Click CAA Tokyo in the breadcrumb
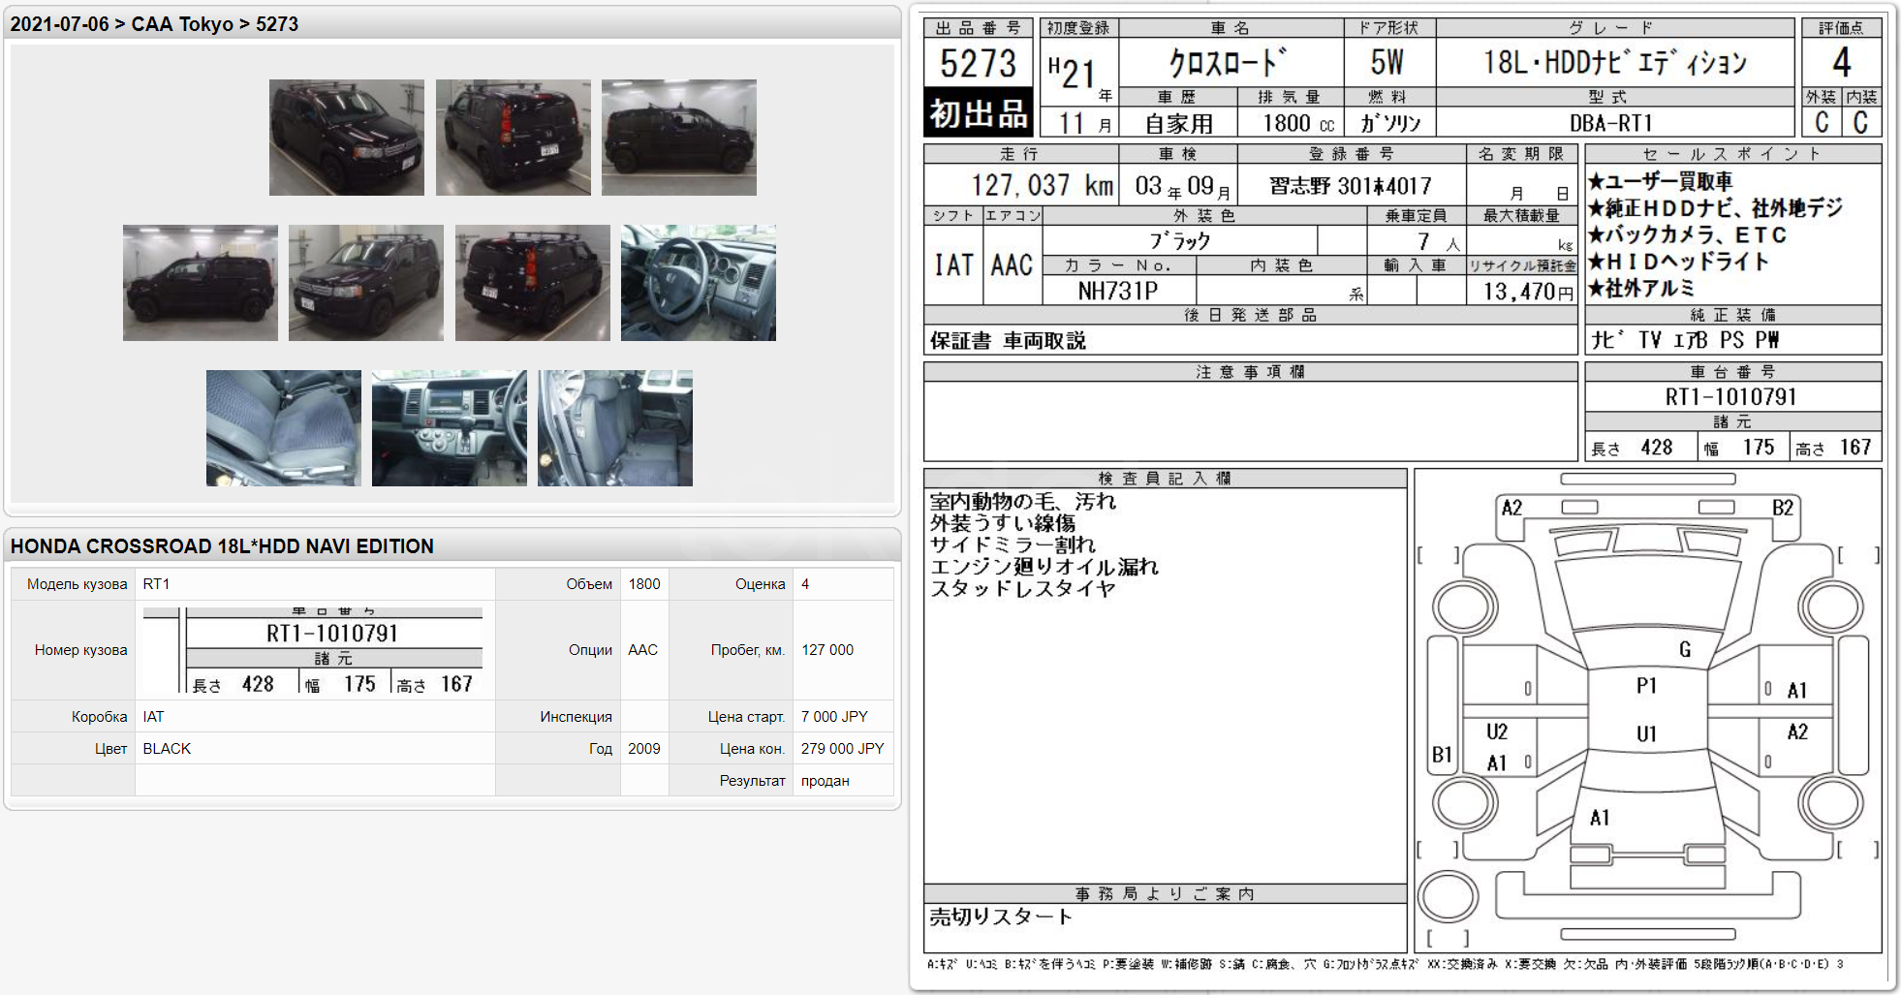1901x995 pixels. pyautogui.click(x=182, y=24)
